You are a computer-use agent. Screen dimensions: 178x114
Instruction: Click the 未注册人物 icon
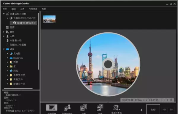7,41
